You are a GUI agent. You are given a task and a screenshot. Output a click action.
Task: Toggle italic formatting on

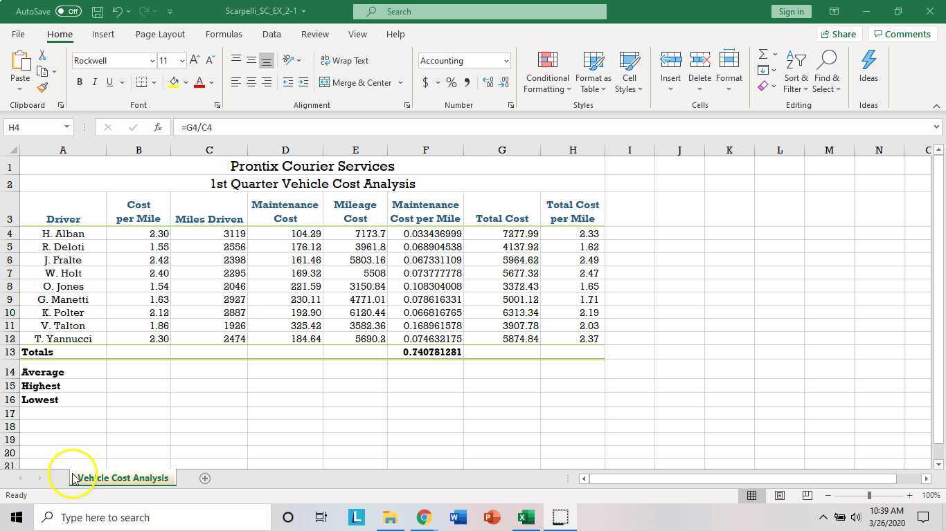click(95, 82)
